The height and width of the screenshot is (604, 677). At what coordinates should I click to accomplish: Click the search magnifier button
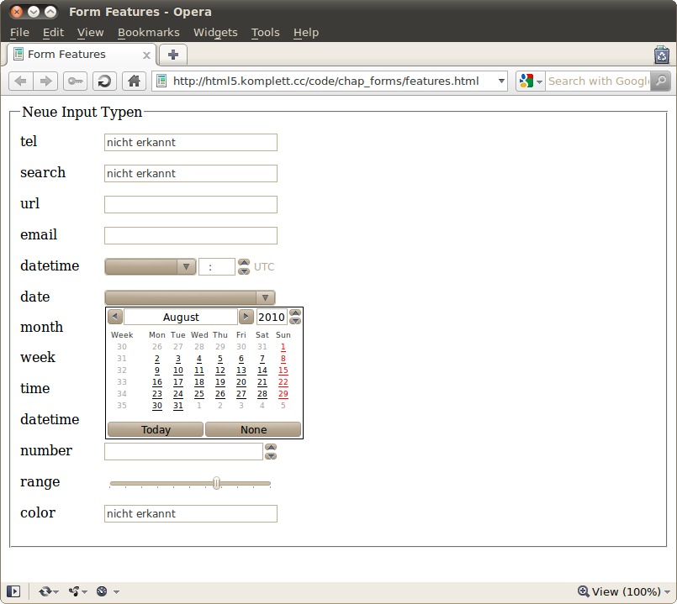coord(661,81)
